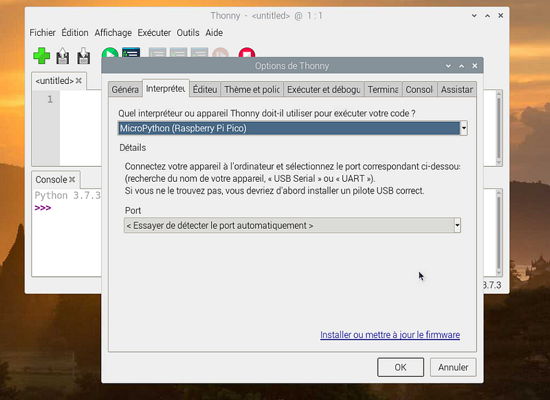550x400 pixels.
Task: Maximize the main Thonny window
Action: tap(487, 15)
